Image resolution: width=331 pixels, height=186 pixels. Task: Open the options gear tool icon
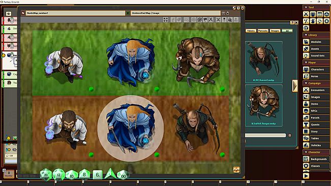click(x=326, y=21)
